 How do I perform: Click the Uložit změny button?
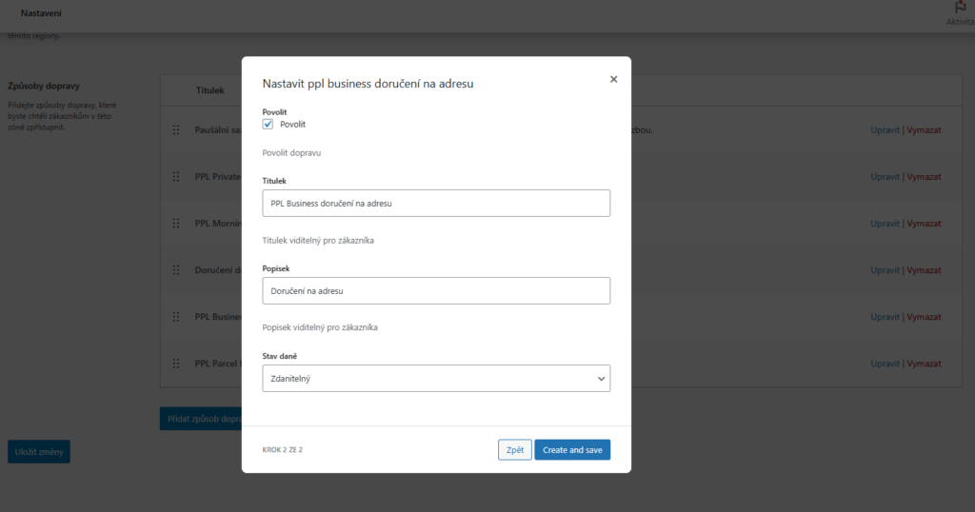point(38,452)
